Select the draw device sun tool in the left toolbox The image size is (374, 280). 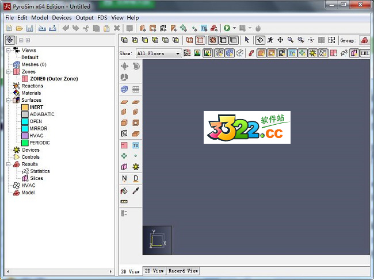[136, 167]
